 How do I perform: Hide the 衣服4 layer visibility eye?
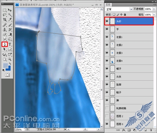[107, 61]
